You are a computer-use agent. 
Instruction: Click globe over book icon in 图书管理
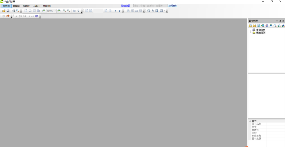tap(271, 26)
